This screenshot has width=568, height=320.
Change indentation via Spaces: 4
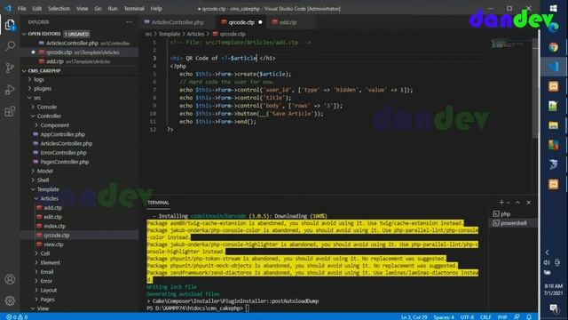click(444, 317)
